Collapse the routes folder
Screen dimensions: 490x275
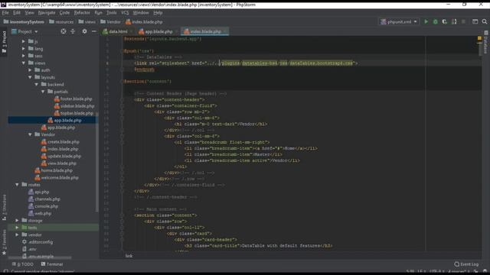click(x=17, y=185)
